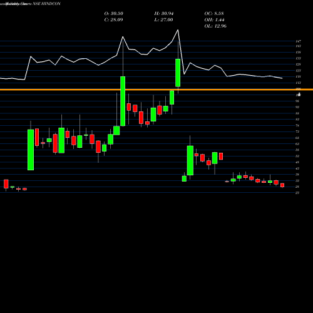Click the 23 price axis label
Image resolution: width=313 pixels, height=313 pixels.
click(297, 193)
